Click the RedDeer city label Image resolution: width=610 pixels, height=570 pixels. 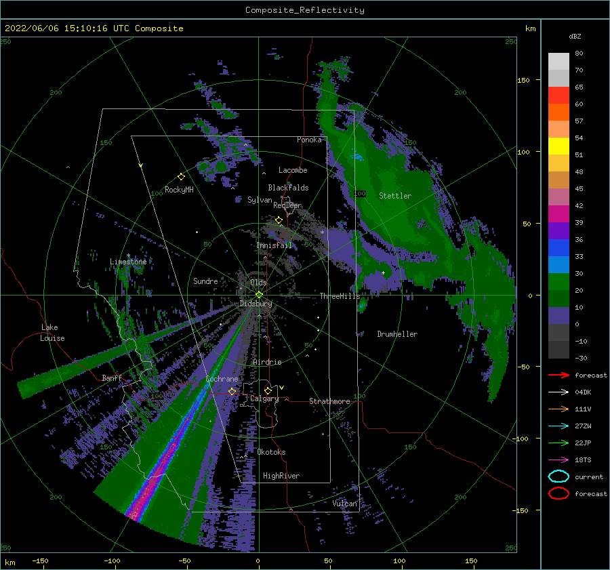point(287,205)
